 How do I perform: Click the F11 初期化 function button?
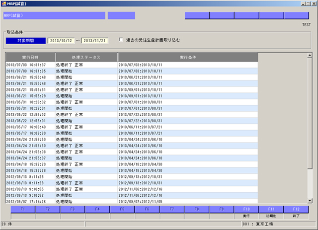click(x=271, y=209)
